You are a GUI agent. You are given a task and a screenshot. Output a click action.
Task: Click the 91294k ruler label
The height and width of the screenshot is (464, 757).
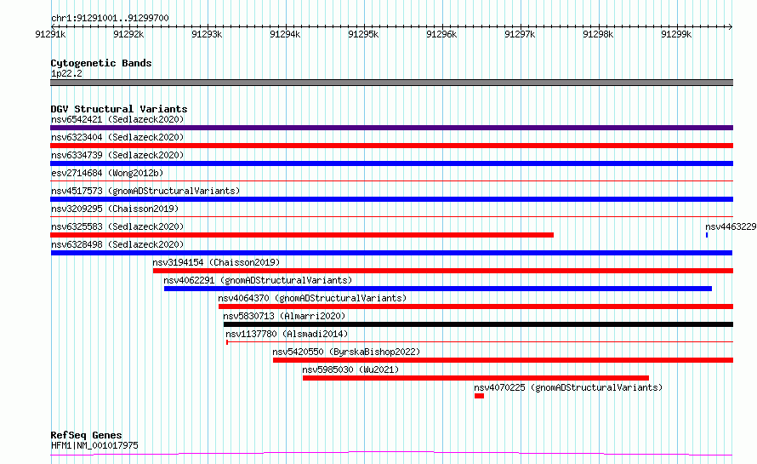click(x=285, y=34)
